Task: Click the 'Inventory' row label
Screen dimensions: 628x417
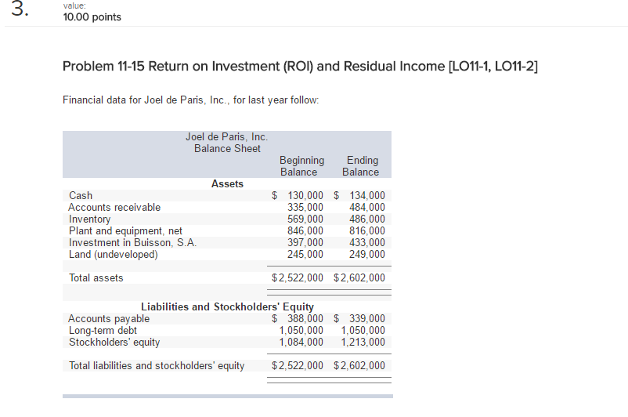Action: coord(90,219)
